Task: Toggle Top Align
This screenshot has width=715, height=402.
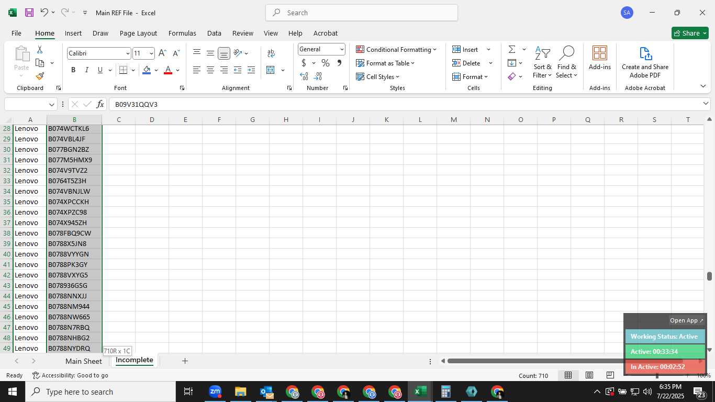Action: tap(197, 53)
